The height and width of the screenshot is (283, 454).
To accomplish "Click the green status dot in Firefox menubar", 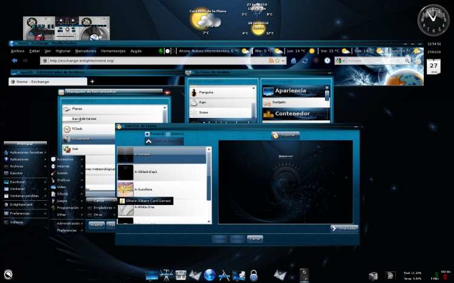I will pyautogui.click(x=160, y=51).
